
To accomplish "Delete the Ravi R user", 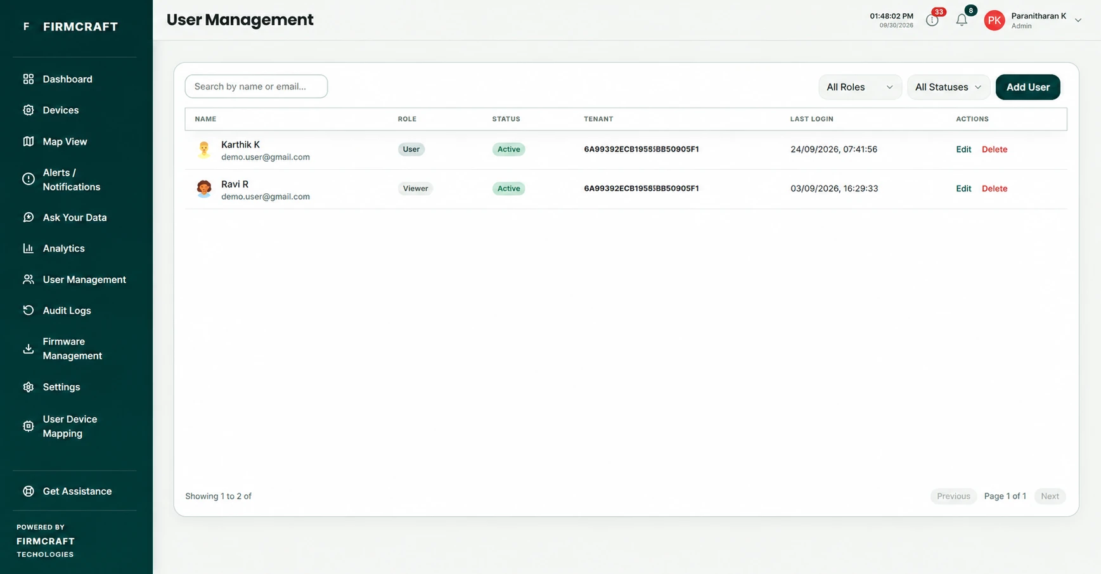I will 994,189.
